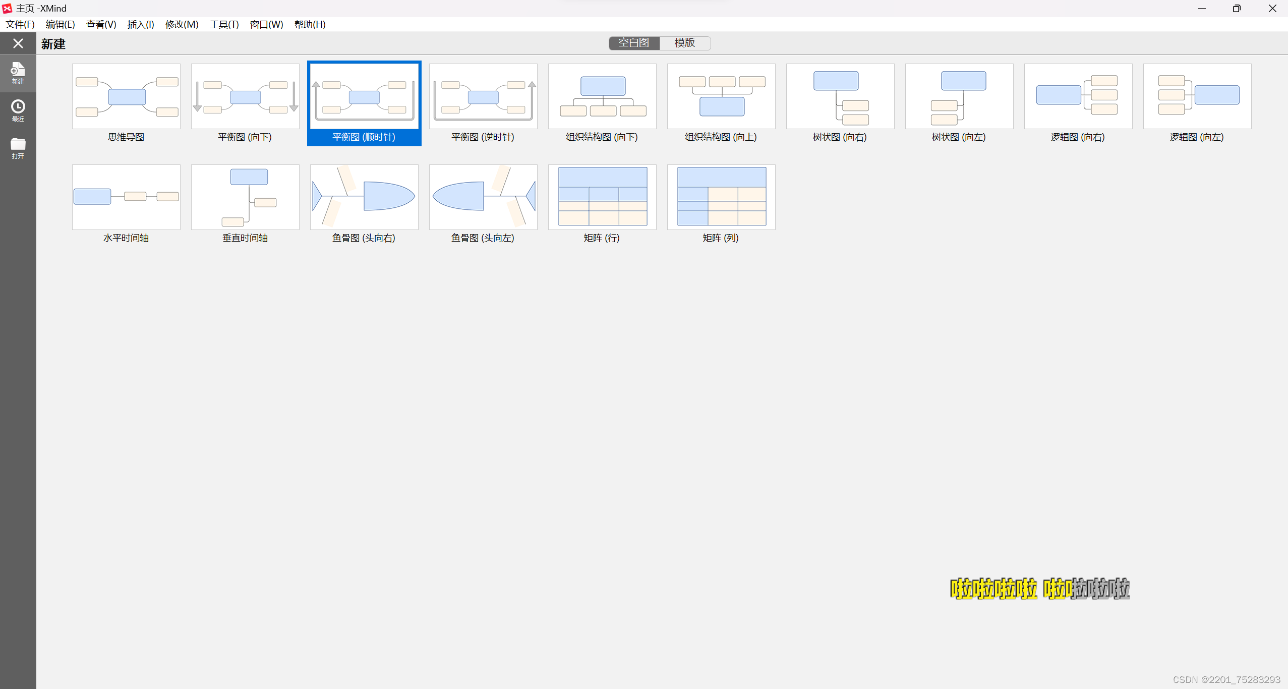Select the 平衡图 (顺时针) thumbnail

(364, 96)
